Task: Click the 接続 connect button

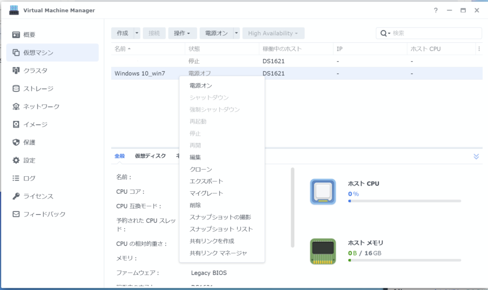Action: point(154,33)
